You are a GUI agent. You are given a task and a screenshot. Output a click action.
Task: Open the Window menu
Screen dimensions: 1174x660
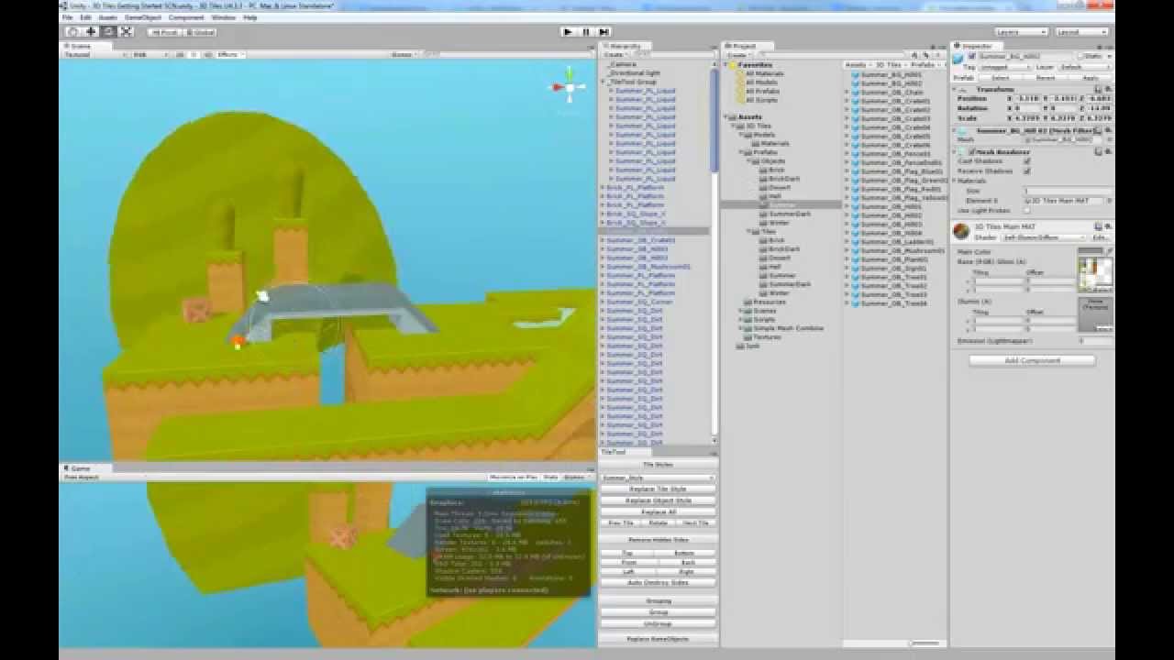(x=223, y=17)
